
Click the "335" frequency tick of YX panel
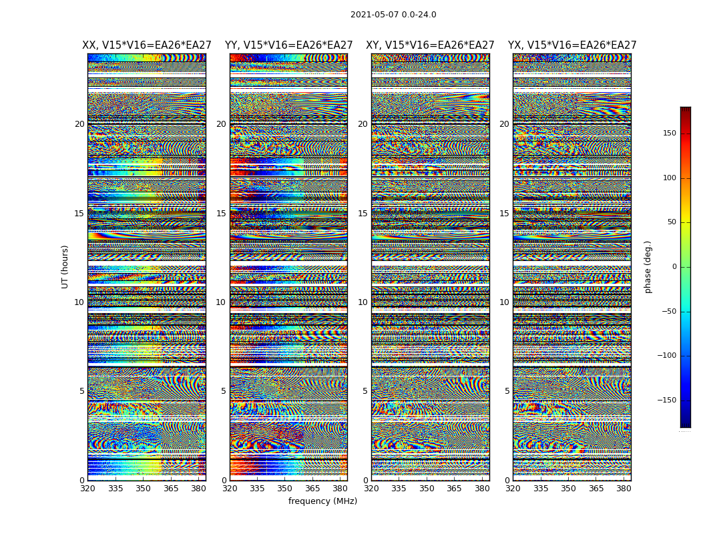(541, 489)
